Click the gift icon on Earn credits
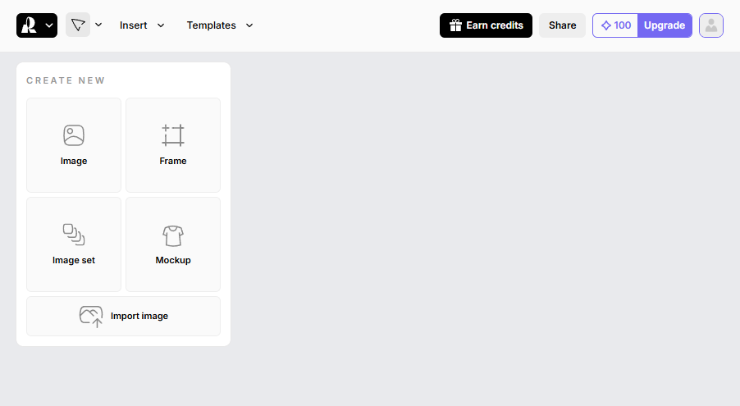 455,25
